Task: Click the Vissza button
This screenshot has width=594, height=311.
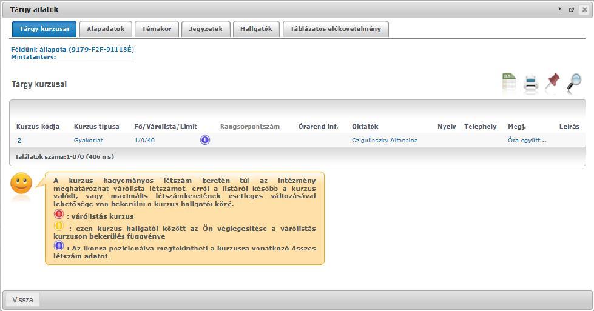Action: 22,299
